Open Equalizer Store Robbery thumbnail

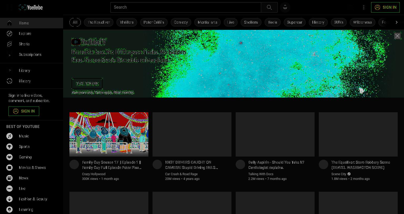358,134
